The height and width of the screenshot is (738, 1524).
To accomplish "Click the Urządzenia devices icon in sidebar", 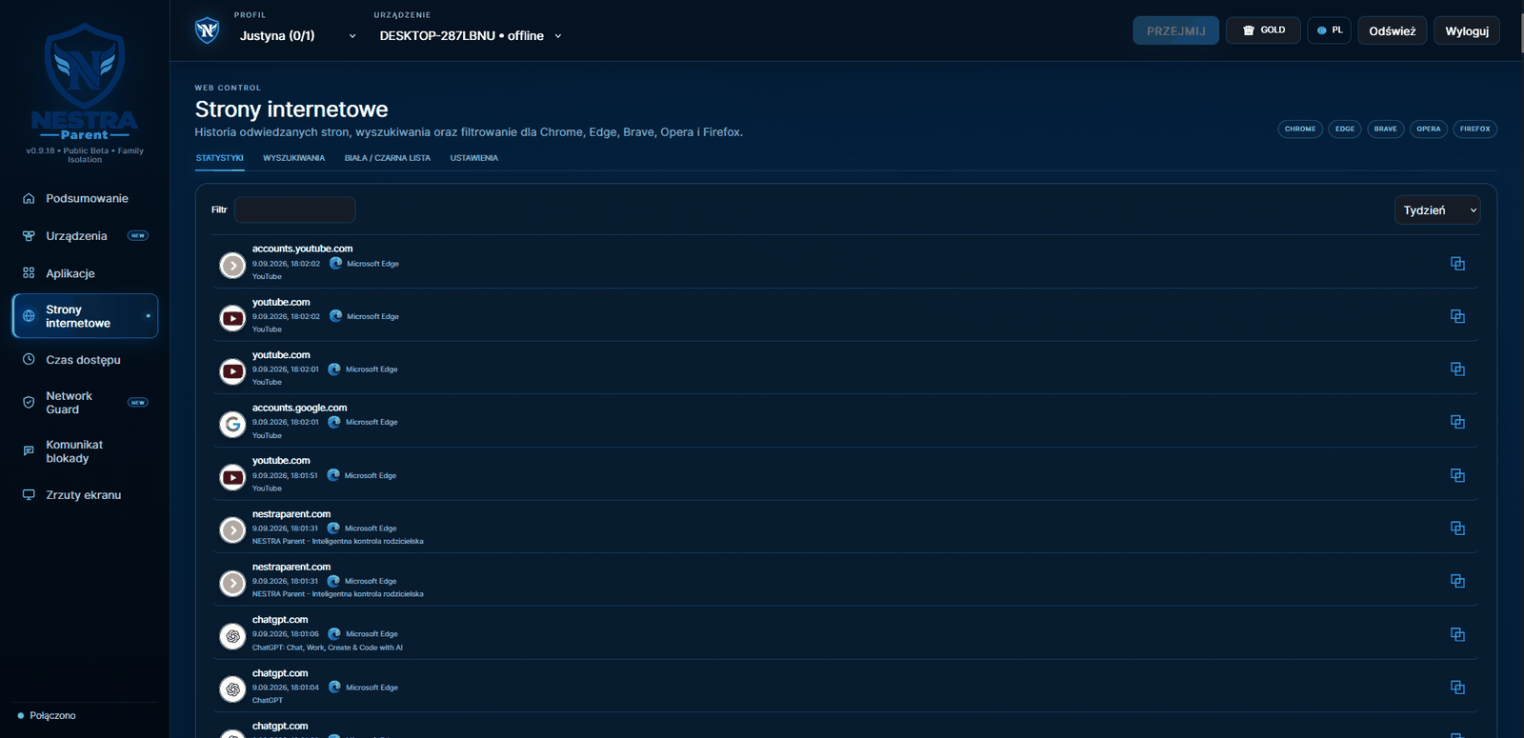I will click(29, 236).
